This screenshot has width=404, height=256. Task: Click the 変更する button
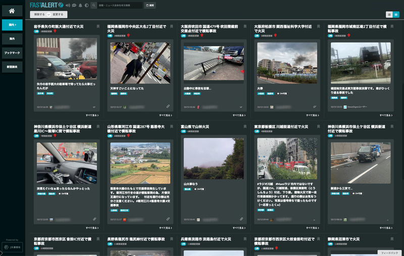[x=58, y=15]
